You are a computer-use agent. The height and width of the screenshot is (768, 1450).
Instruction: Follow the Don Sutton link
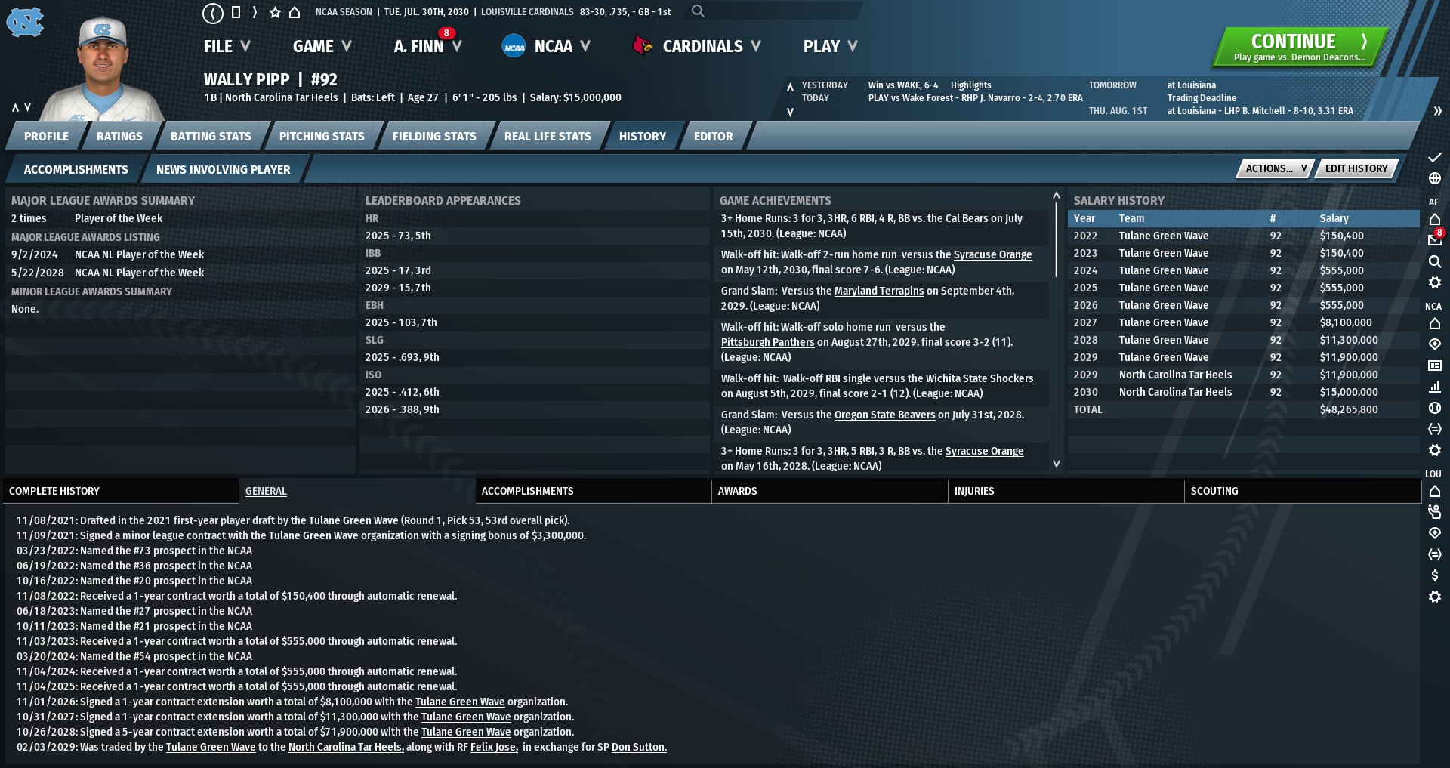tap(638, 747)
